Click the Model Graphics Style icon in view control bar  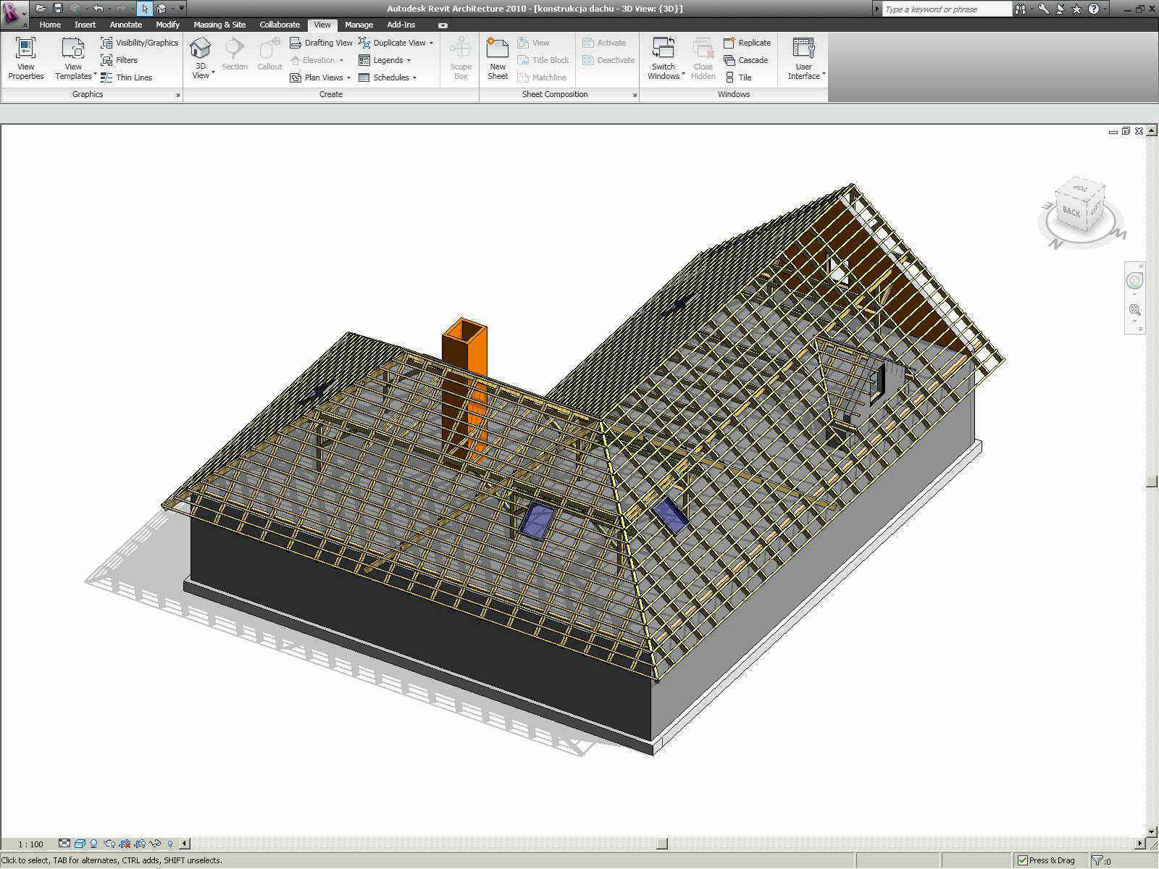click(80, 844)
